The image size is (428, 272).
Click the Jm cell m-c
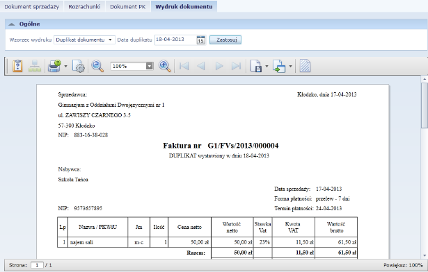(x=138, y=242)
